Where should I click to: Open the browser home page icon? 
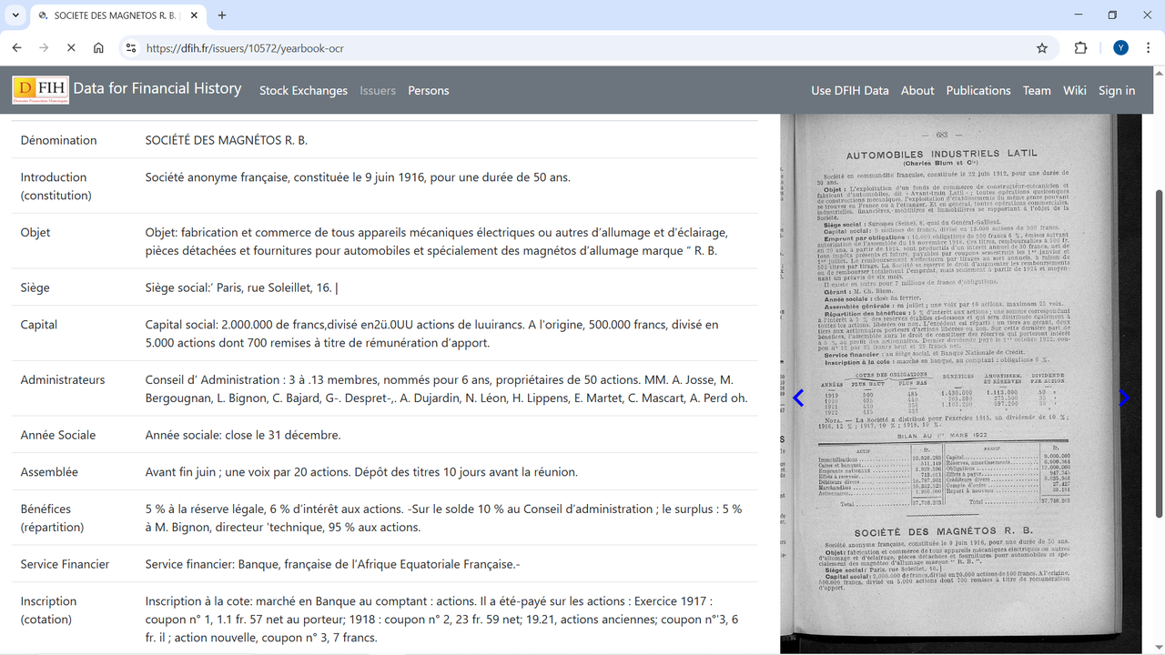click(x=98, y=48)
